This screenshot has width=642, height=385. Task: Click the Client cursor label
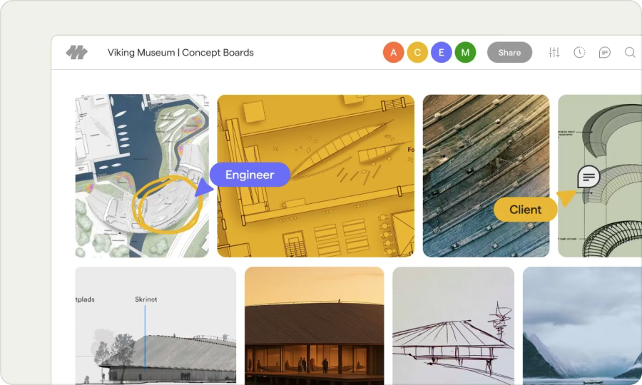[525, 210]
